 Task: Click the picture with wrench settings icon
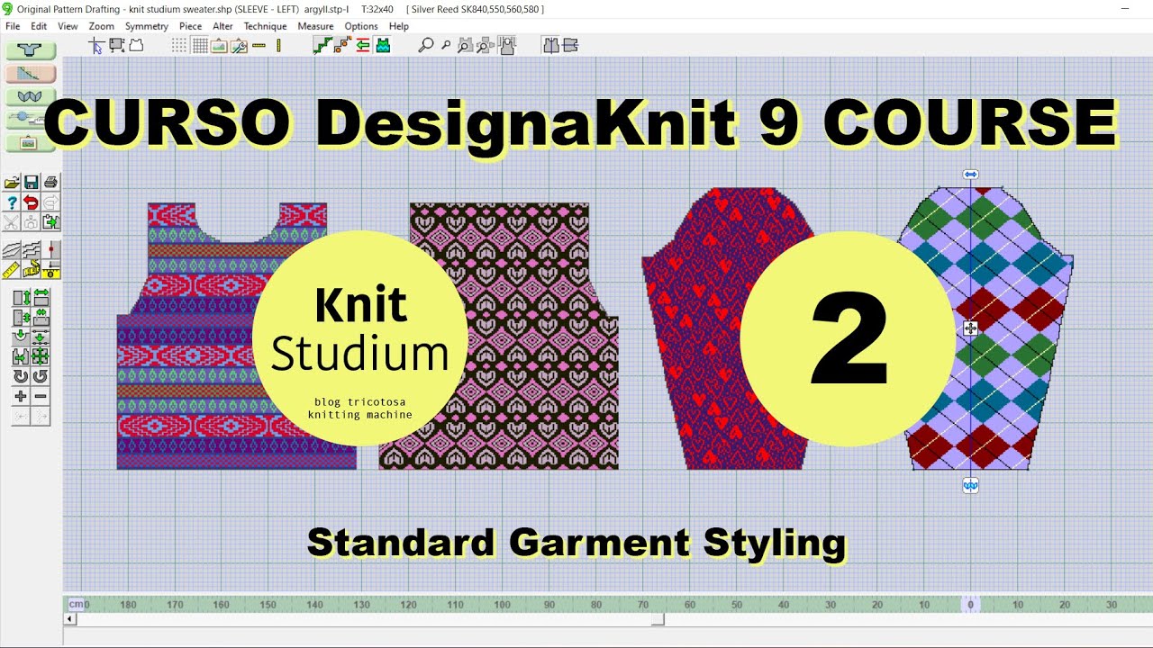pyautogui.click(x=239, y=45)
